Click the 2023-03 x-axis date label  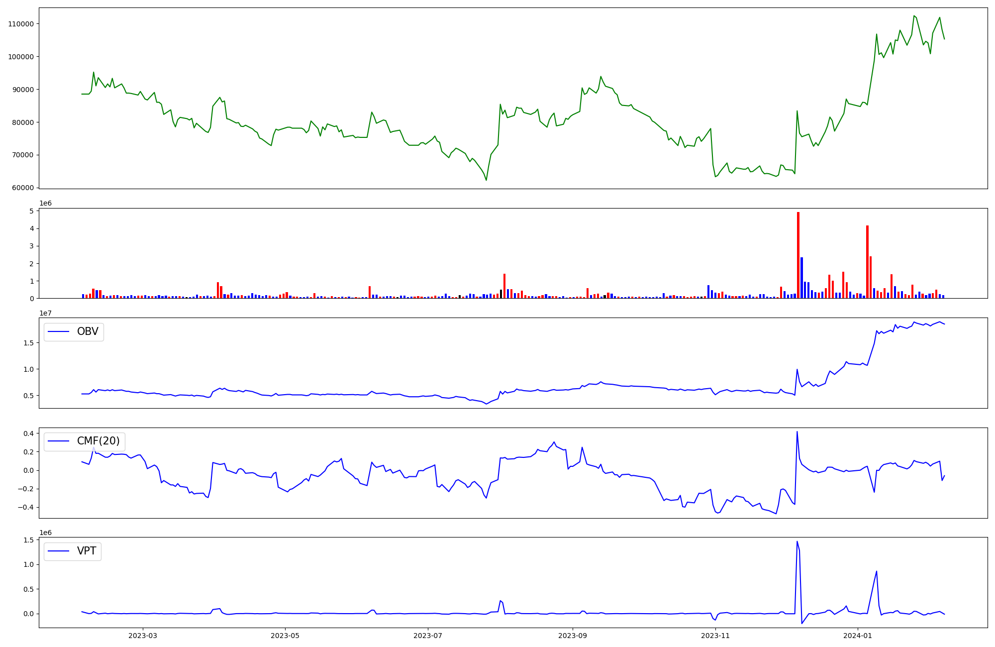click(143, 636)
